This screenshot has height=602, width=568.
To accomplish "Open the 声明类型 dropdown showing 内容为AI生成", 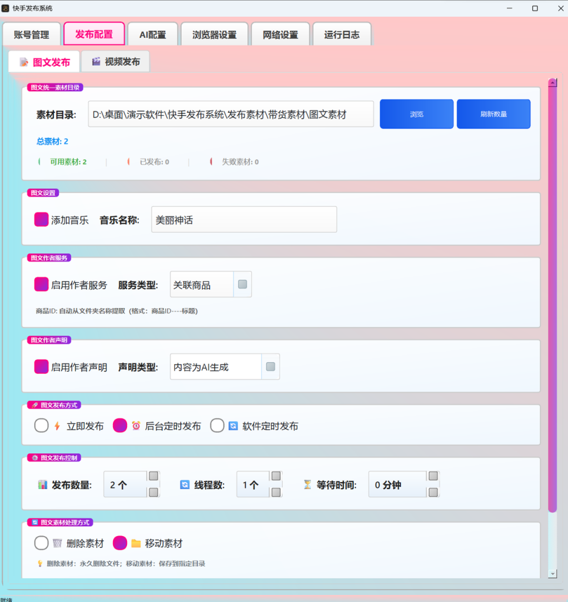I will (225, 367).
